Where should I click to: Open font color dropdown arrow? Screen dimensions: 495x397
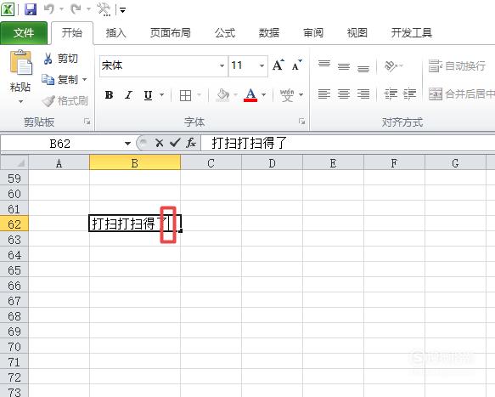(264, 95)
